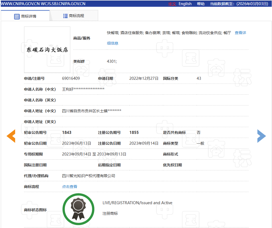The image size is (272, 228).
Task: Open the 帮助 help link
Action: tap(201, 4)
